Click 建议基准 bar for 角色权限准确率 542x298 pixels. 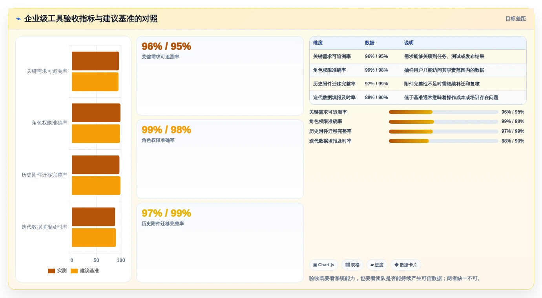pyautogui.click(x=96, y=134)
